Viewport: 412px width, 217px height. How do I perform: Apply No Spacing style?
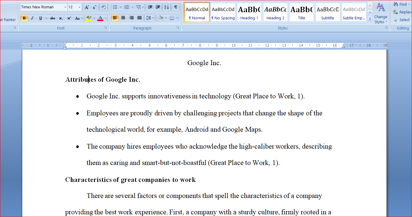[x=223, y=12]
